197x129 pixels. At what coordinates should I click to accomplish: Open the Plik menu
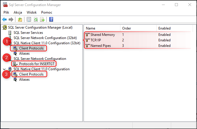pyautogui.click(x=6, y=12)
